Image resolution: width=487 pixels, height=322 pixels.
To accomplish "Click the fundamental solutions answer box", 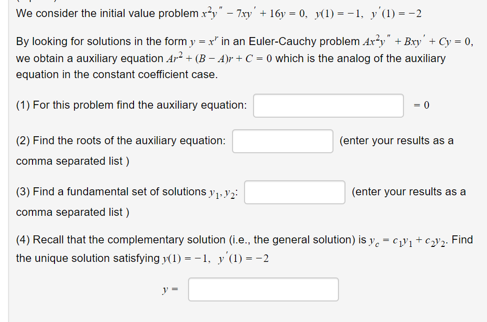I will click(x=294, y=193).
